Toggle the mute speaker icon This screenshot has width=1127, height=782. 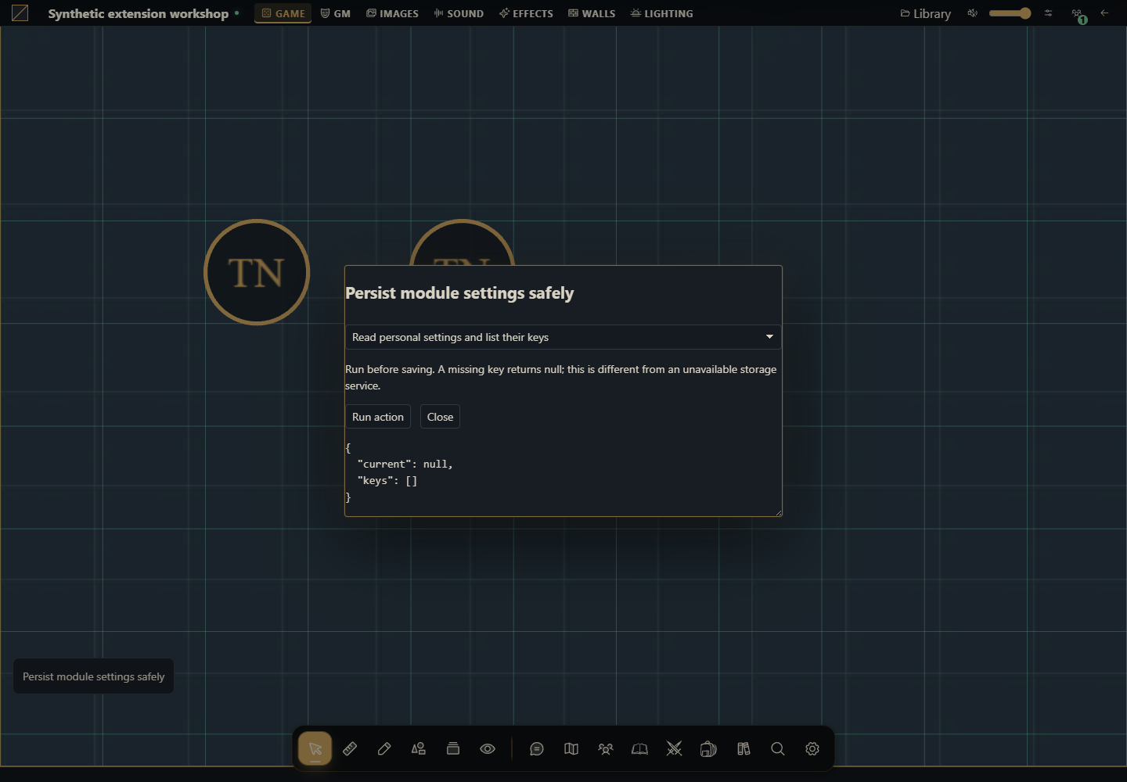click(972, 13)
